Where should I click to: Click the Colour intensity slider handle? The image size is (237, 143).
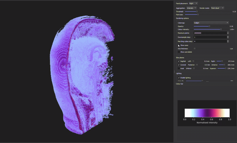click(221, 29)
